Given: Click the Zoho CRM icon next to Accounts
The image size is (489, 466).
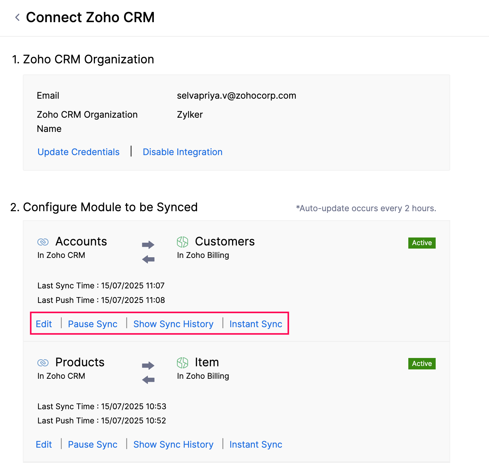Looking at the screenshot, I should pyautogui.click(x=43, y=242).
